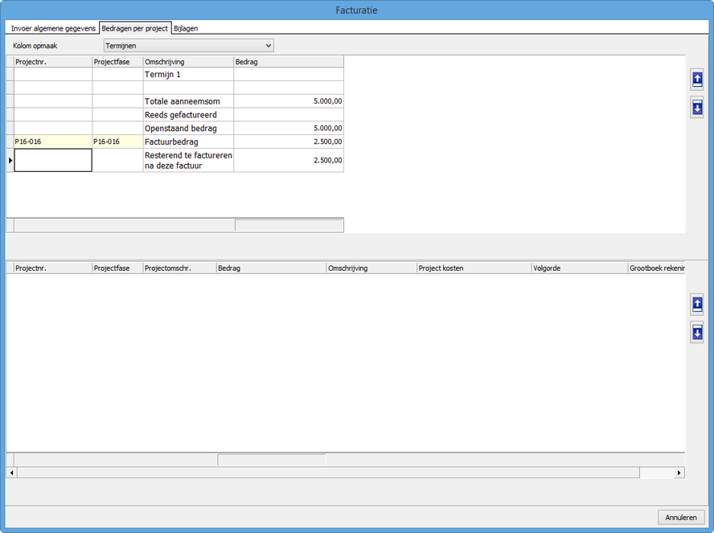Click Openstaand bedrag amount 5.000,00
The image size is (714, 533).
click(x=289, y=129)
